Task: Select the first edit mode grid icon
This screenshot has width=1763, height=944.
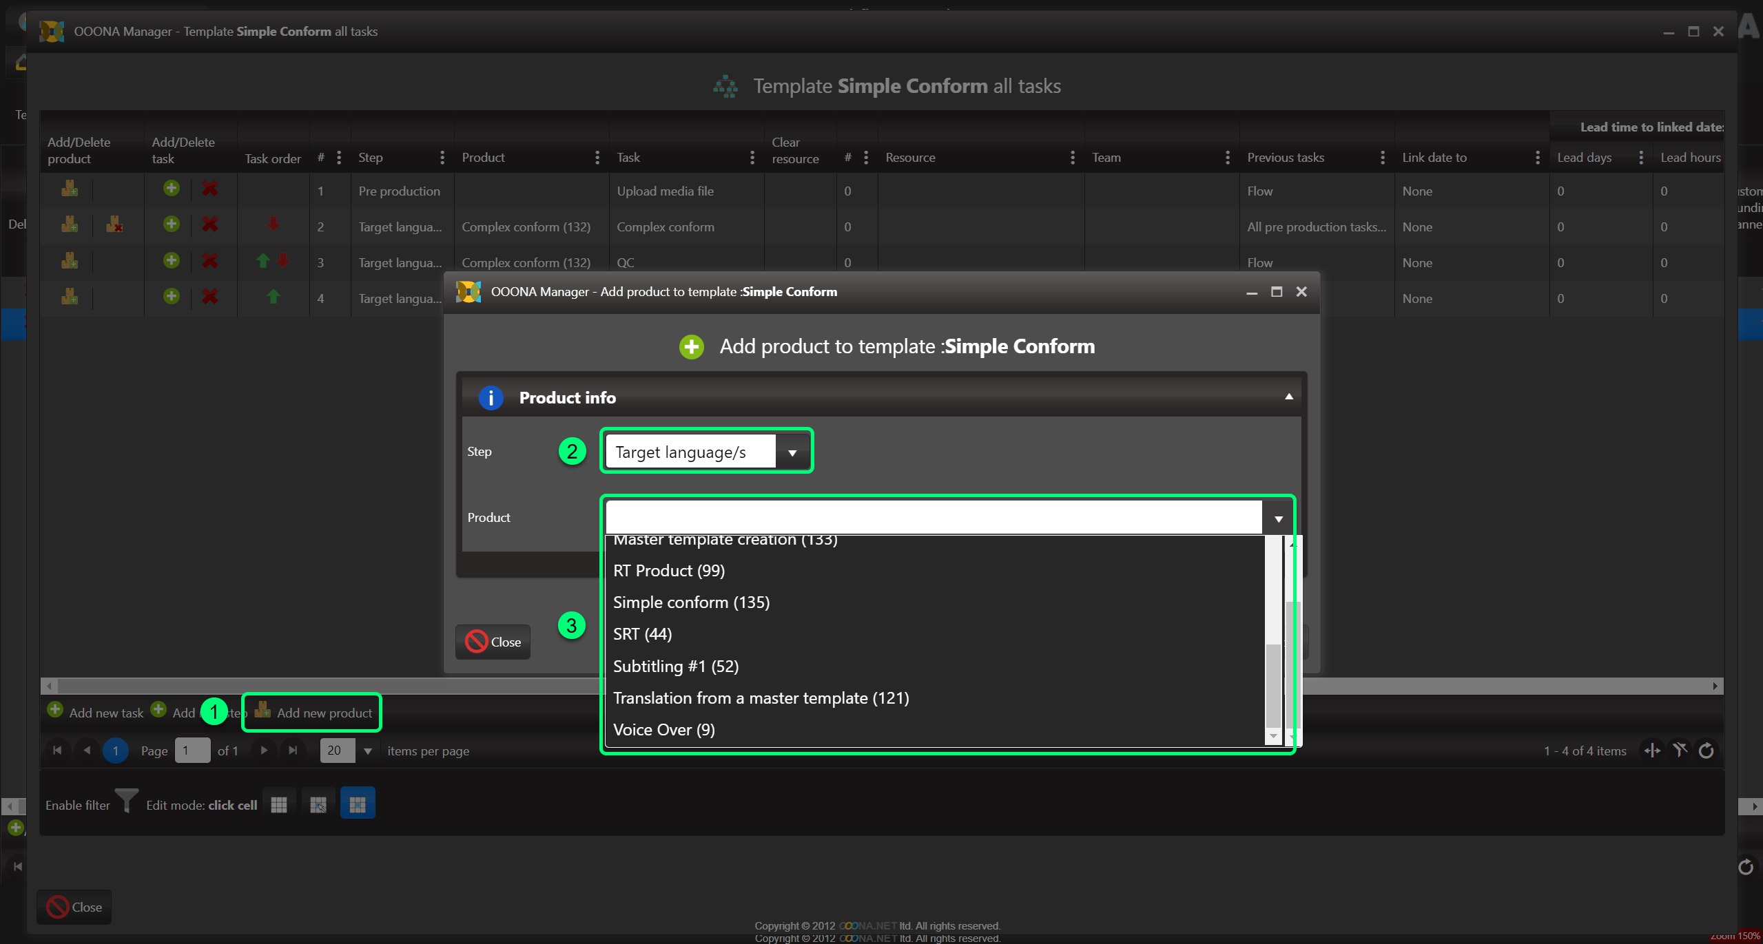Action: (x=279, y=804)
